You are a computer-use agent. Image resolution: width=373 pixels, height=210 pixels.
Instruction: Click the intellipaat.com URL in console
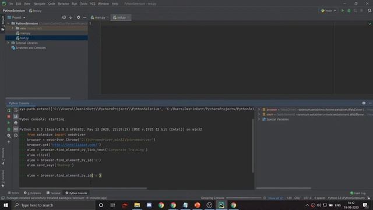[x=75, y=145]
